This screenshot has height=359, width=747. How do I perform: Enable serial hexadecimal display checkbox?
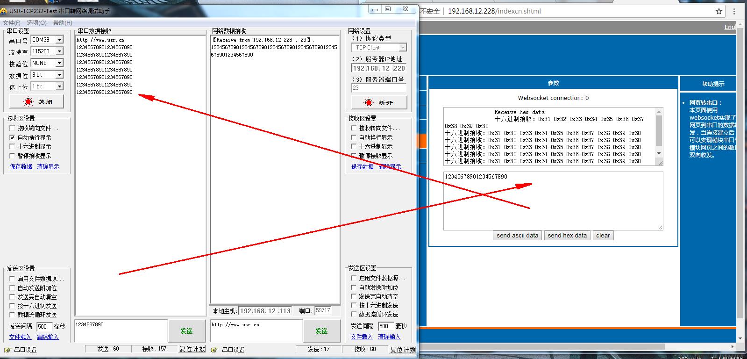(13, 146)
